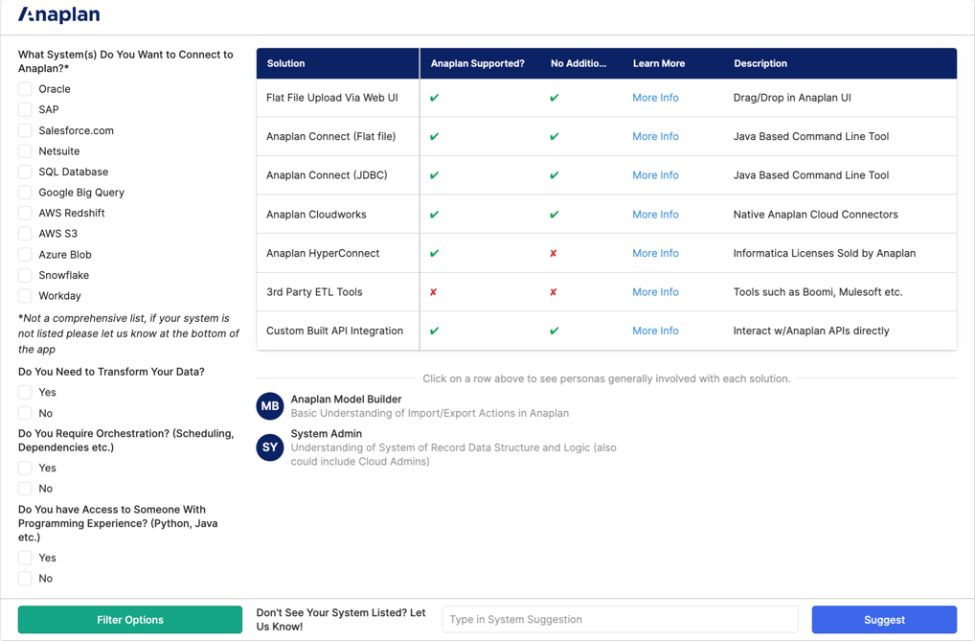Focus the Type in System Suggestion field
975x641 pixels.
click(620, 620)
